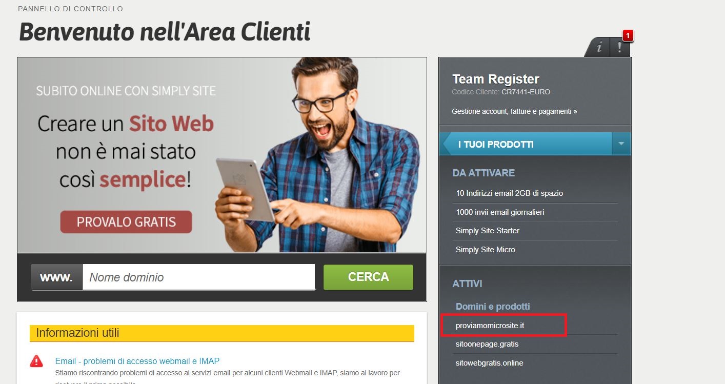Screen dimensions: 725x384
Task: Open the proviamomicrosite.it domain
Action: click(490, 326)
